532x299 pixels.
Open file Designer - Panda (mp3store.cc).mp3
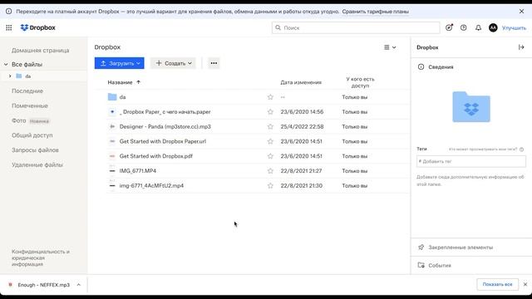coord(165,126)
